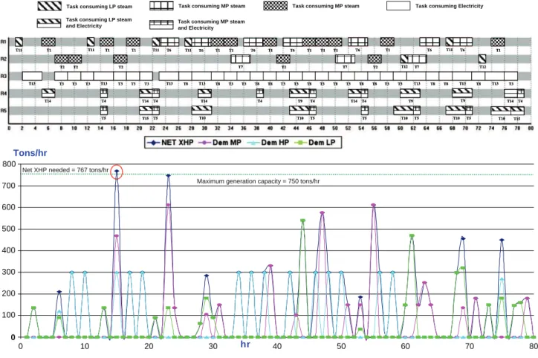Click the NET XHP point near hour 69
Screen dimensions: 538x358
tap(463, 238)
